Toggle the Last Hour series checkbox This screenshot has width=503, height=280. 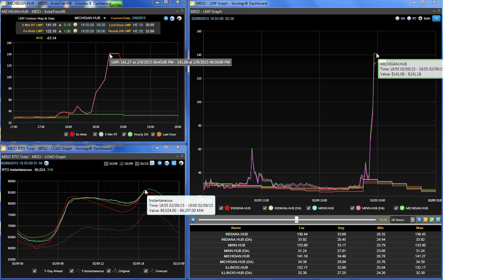point(153,134)
